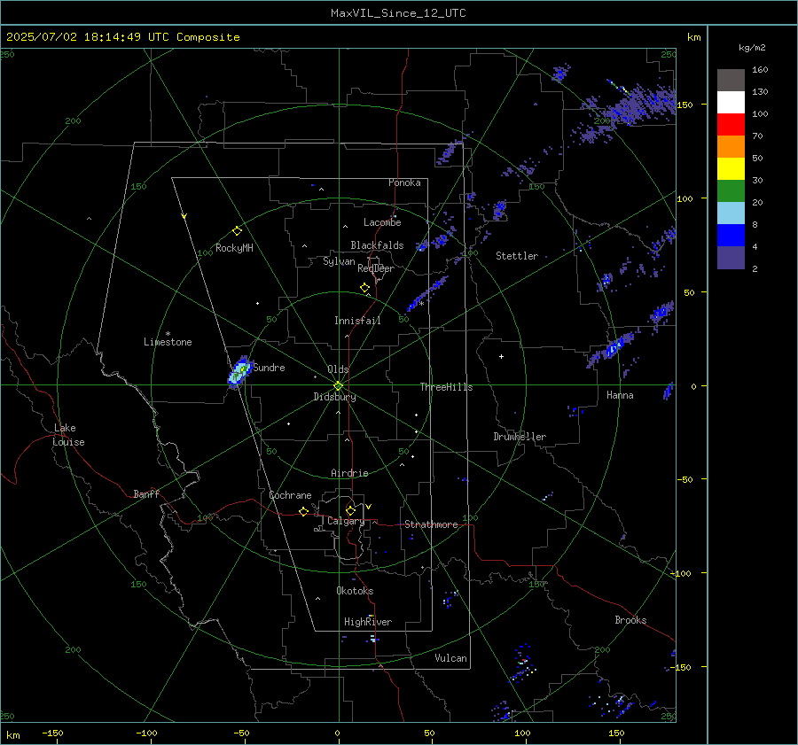Click the bright blue 4-8 legend swatch
The height and width of the screenshot is (745, 798).
click(x=731, y=236)
